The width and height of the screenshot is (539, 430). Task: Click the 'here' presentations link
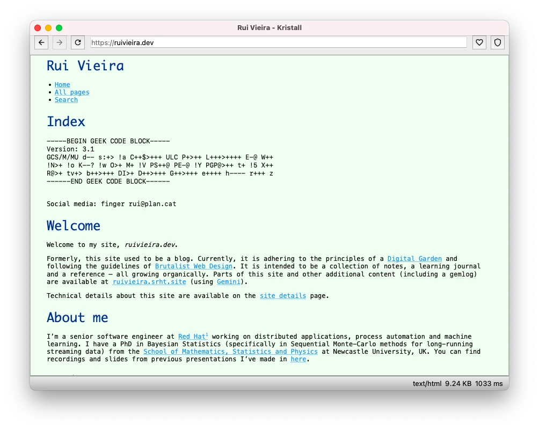click(298, 359)
